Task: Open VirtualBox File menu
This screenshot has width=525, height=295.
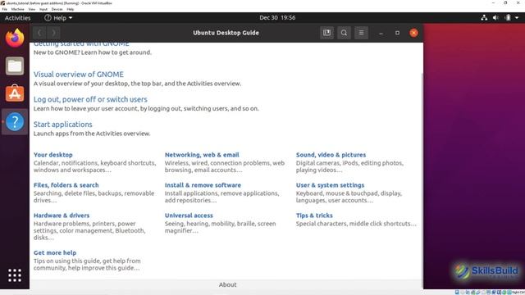Action: [5, 9]
